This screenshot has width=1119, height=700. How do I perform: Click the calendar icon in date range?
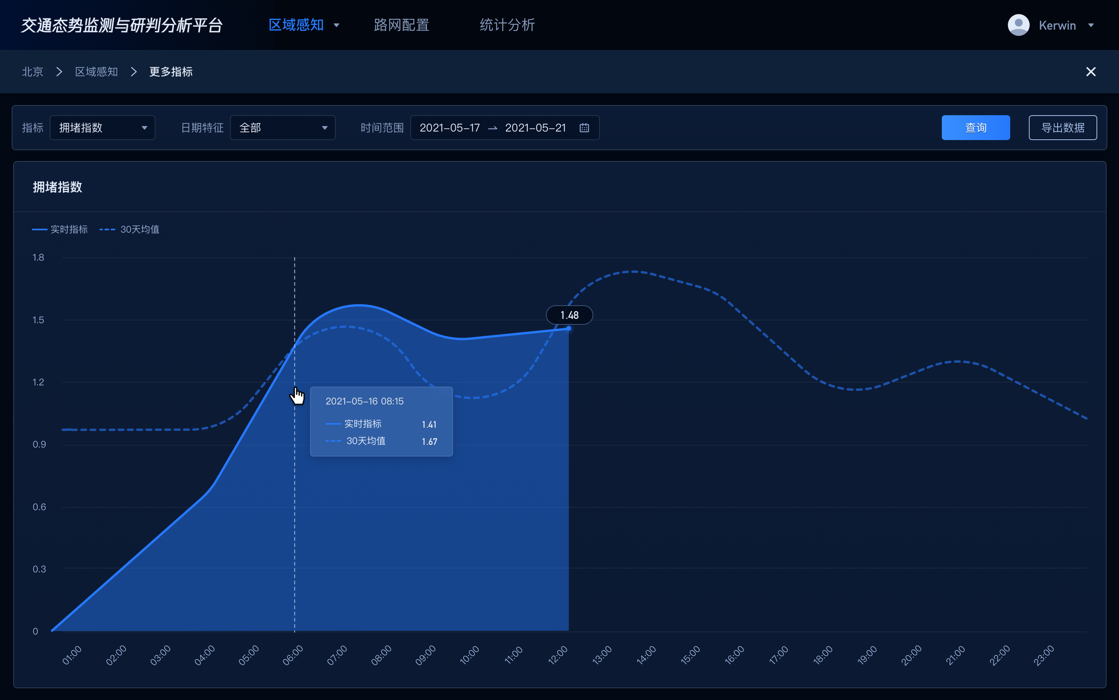click(584, 128)
